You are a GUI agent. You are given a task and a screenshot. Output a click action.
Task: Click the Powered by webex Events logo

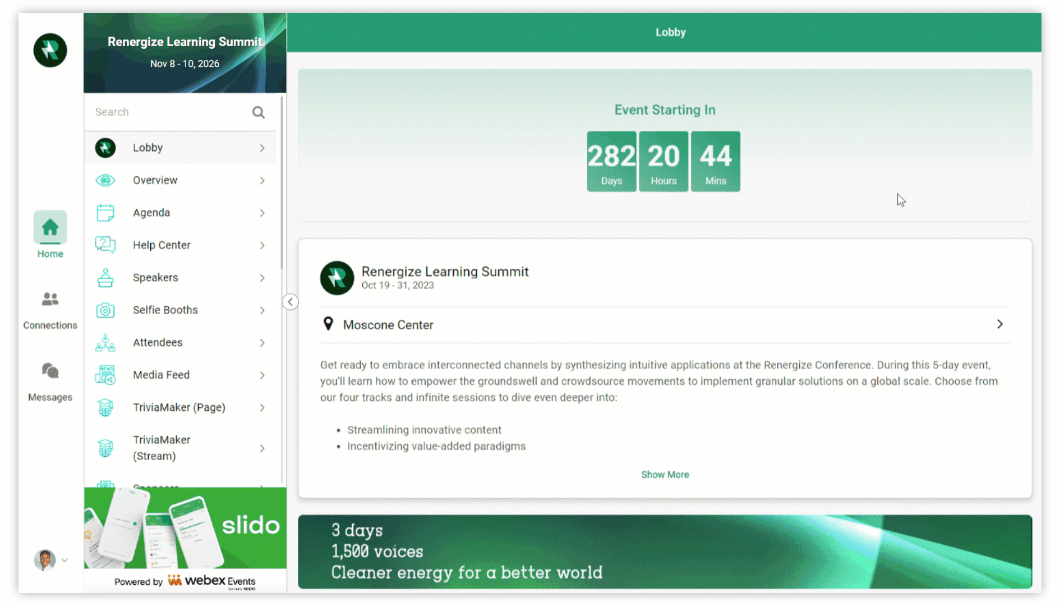(x=185, y=581)
